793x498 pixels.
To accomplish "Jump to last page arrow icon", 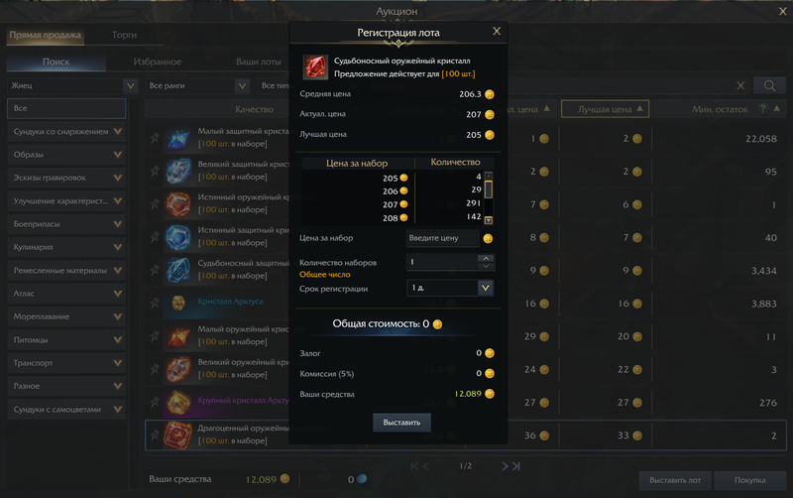I will click(x=515, y=466).
